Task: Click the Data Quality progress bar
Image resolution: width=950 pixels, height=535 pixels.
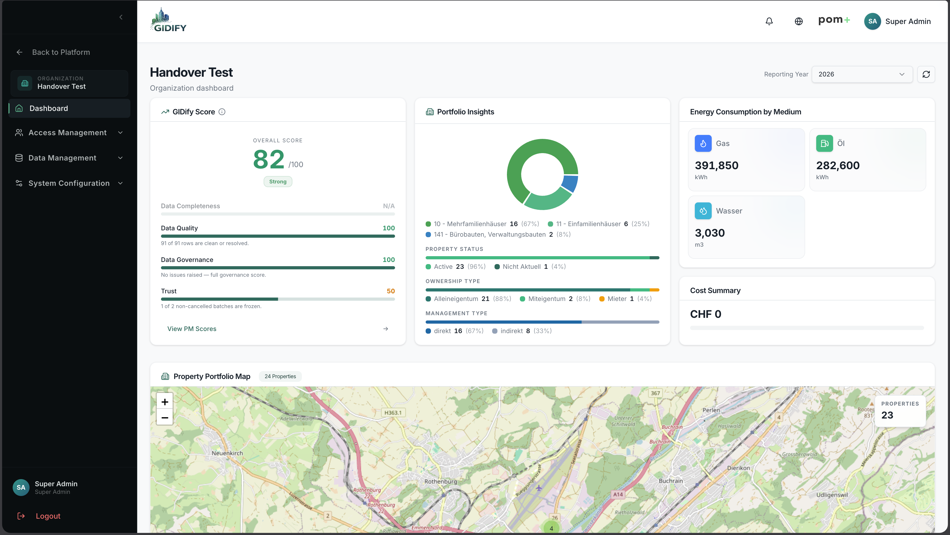Action: pyautogui.click(x=278, y=236)
